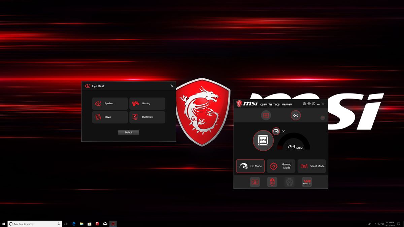Click the large CPU icon
This screenshot has width=404, height=227.
pyautogui.click(x=263, y=140)
